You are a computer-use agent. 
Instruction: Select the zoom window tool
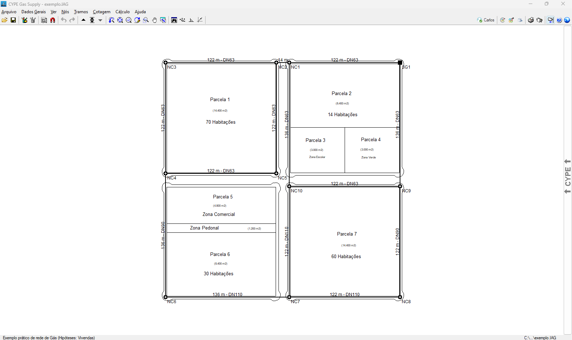point(146,20)
